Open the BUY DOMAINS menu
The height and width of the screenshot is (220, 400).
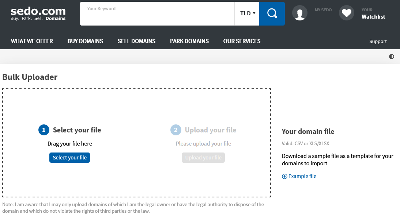(85, 41)
